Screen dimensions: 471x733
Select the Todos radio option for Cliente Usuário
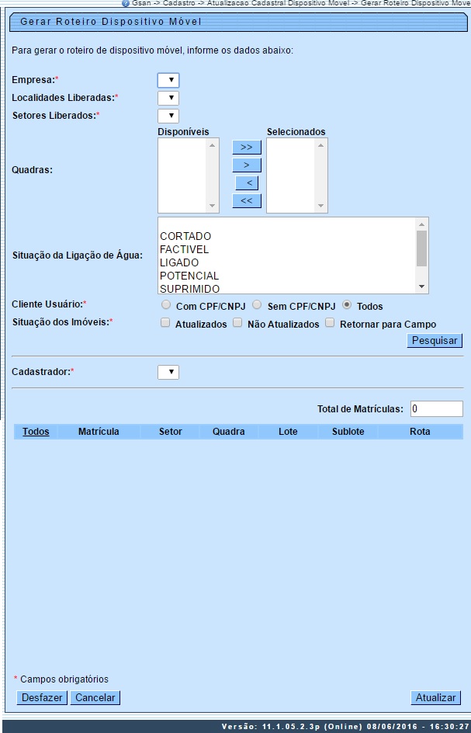347,305
